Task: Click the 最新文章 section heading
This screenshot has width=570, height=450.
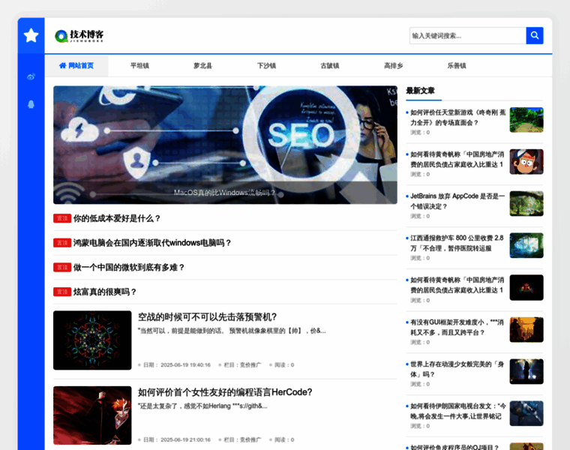Action: pyautogui.click(x=420, y=91)
